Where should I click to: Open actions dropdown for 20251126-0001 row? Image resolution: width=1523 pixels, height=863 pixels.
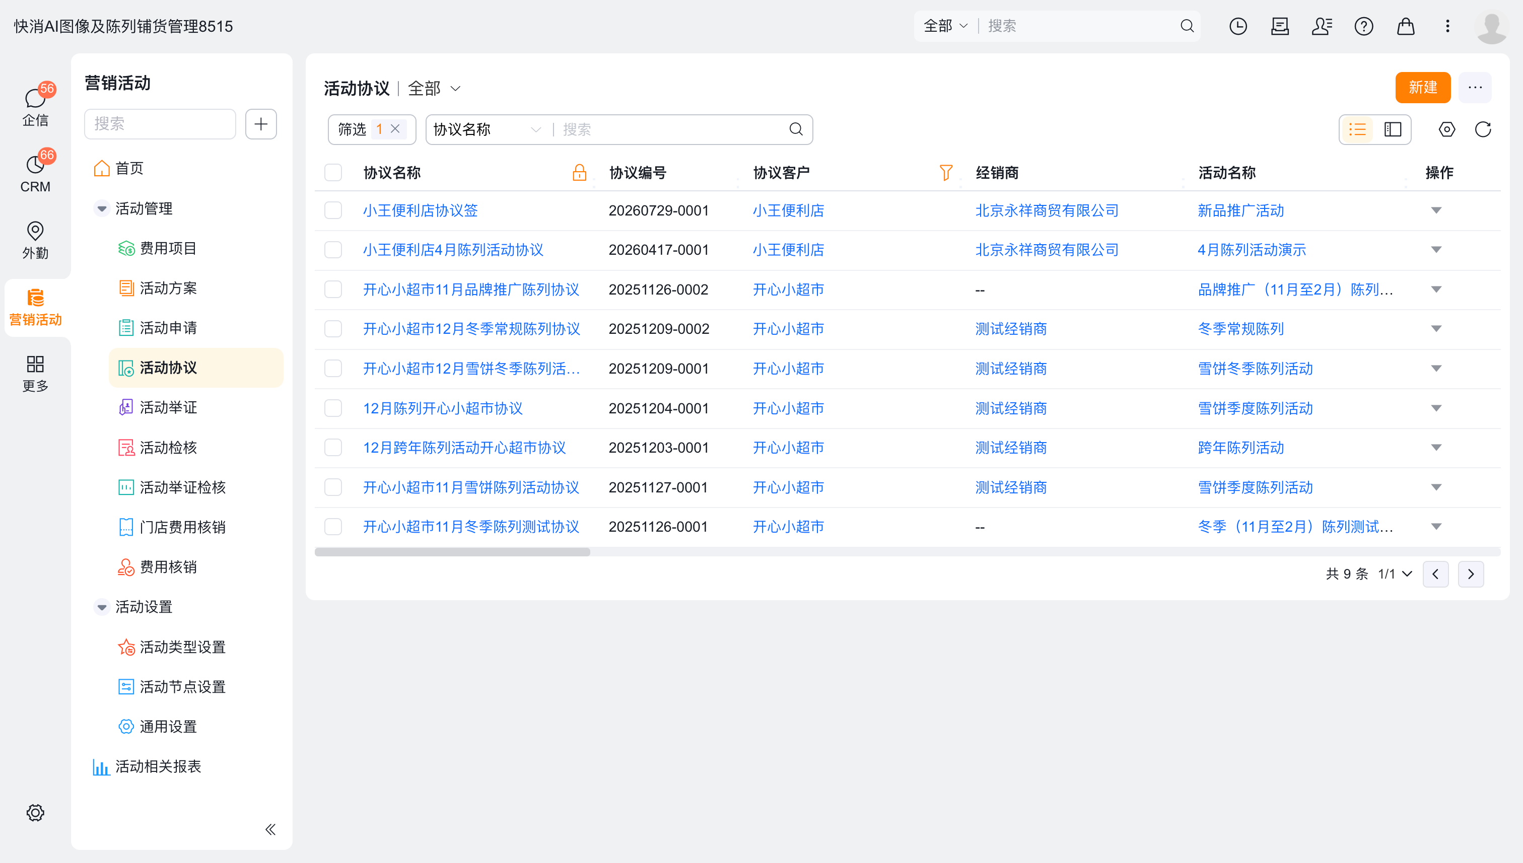1436,526
